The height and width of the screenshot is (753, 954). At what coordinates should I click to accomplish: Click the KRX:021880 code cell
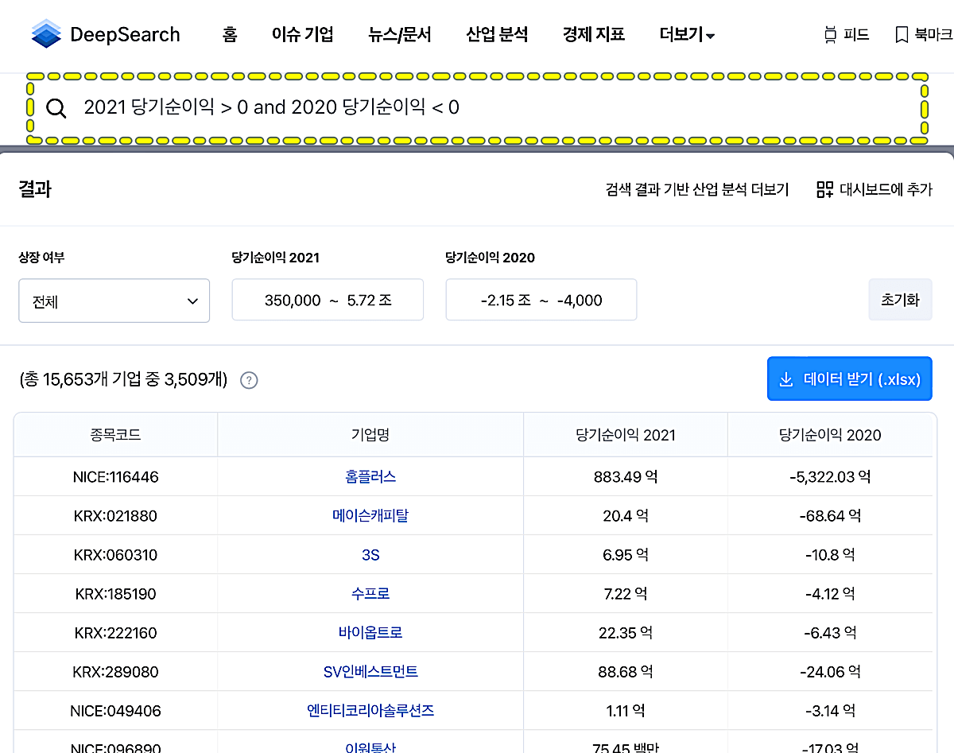[116, 516]
